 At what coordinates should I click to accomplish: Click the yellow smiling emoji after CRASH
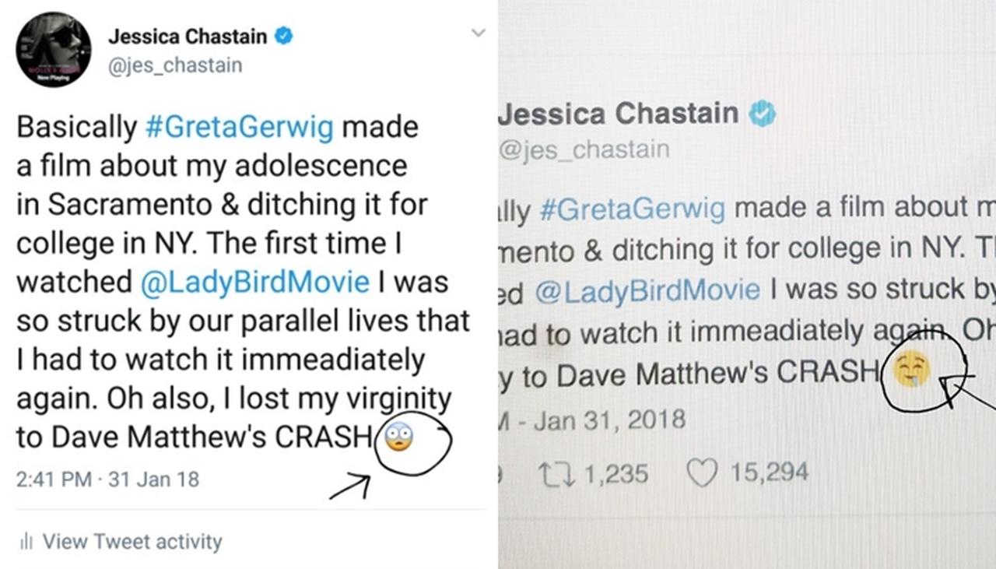tap(914, 371)
